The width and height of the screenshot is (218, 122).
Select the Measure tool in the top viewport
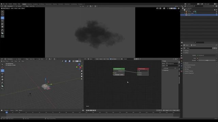(2, 33)
